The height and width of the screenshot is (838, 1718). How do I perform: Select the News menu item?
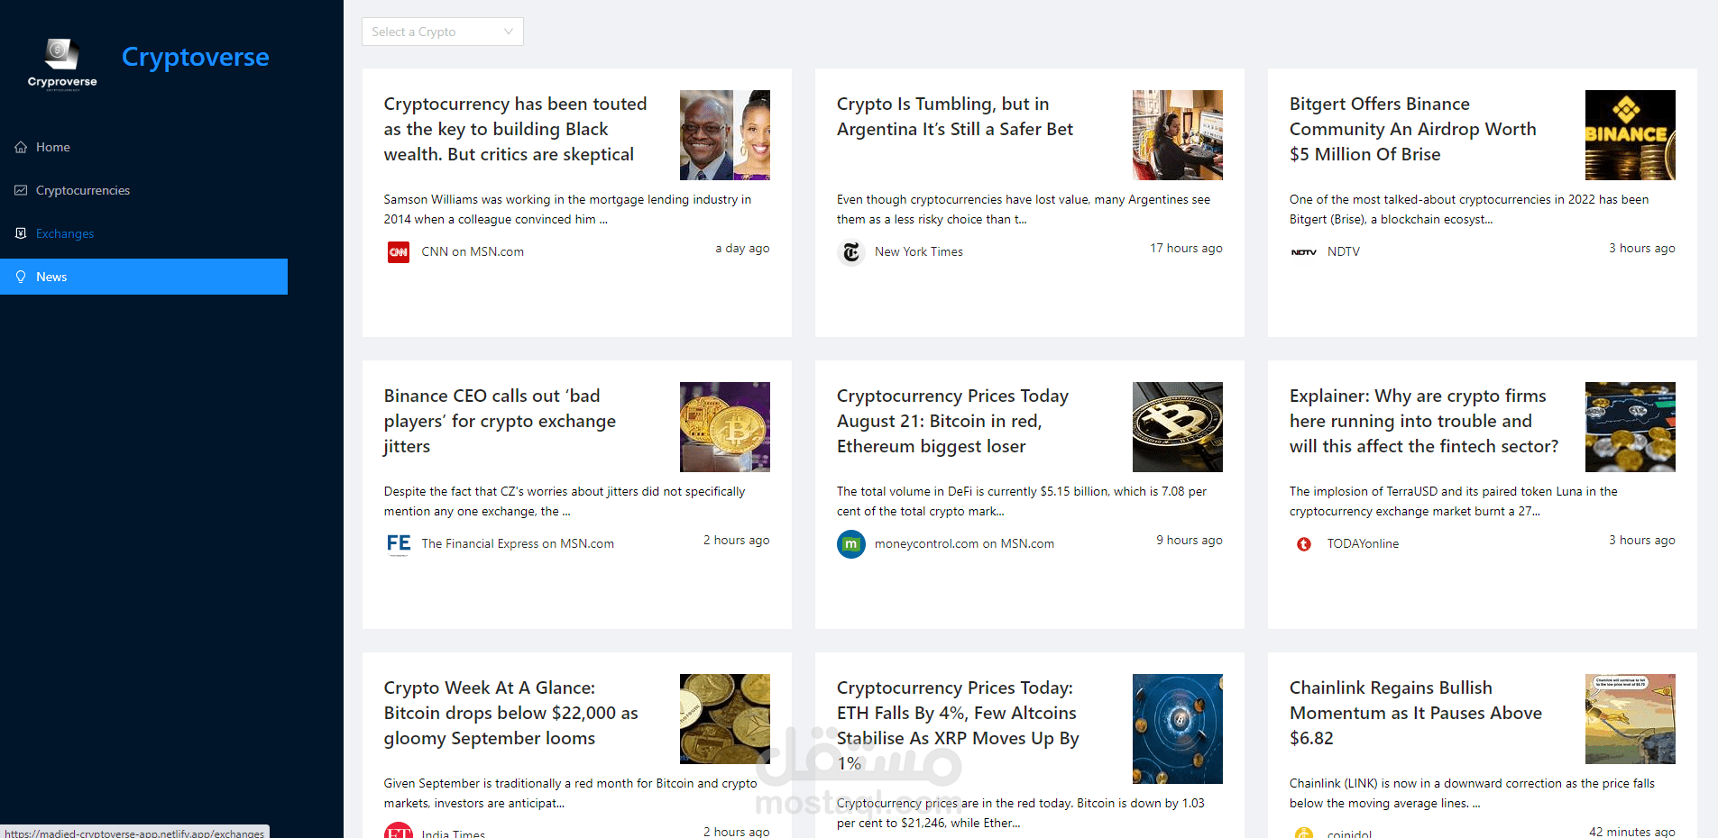click(x=51, y=277)
